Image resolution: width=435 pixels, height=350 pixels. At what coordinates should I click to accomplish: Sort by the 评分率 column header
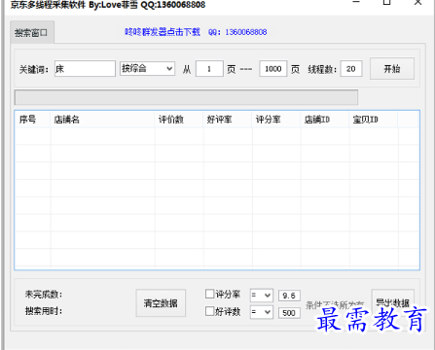pyautogui.click(x=275, y=120)
